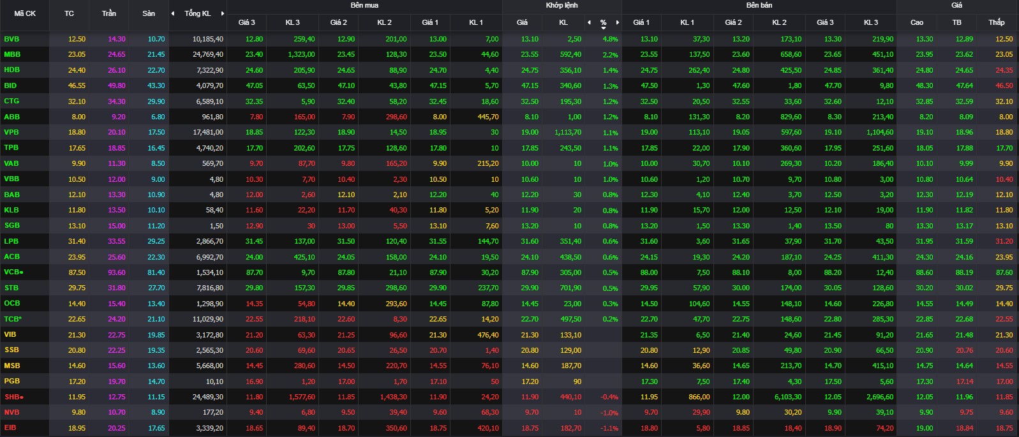Open the BVB stock symbol
This screenshot has height=437, width=1019.
pyautogui.click(x=12, y=39)
